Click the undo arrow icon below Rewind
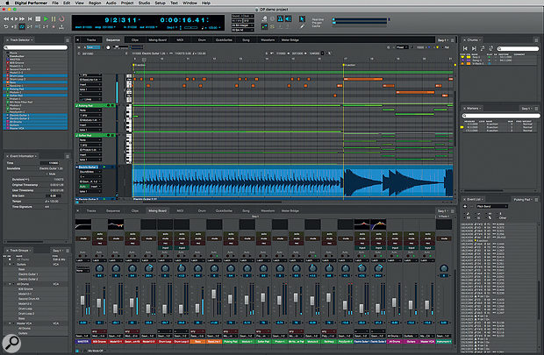The width and height of the screenshot is (544, 355). pos(6,26)
